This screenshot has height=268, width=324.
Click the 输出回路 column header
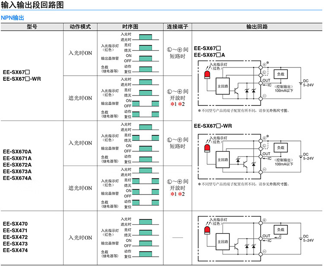click(x=257, y=27)
